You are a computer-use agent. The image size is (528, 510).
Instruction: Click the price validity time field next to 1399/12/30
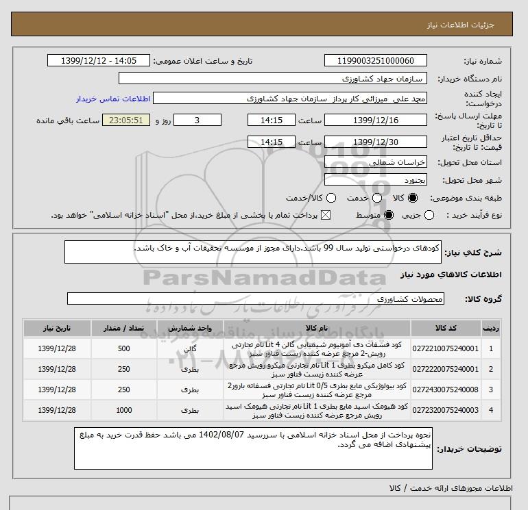(x=272, y=142)
